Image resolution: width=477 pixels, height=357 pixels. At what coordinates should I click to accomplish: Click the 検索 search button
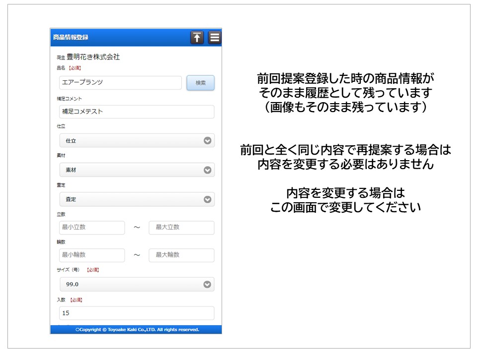click(200, 83)
